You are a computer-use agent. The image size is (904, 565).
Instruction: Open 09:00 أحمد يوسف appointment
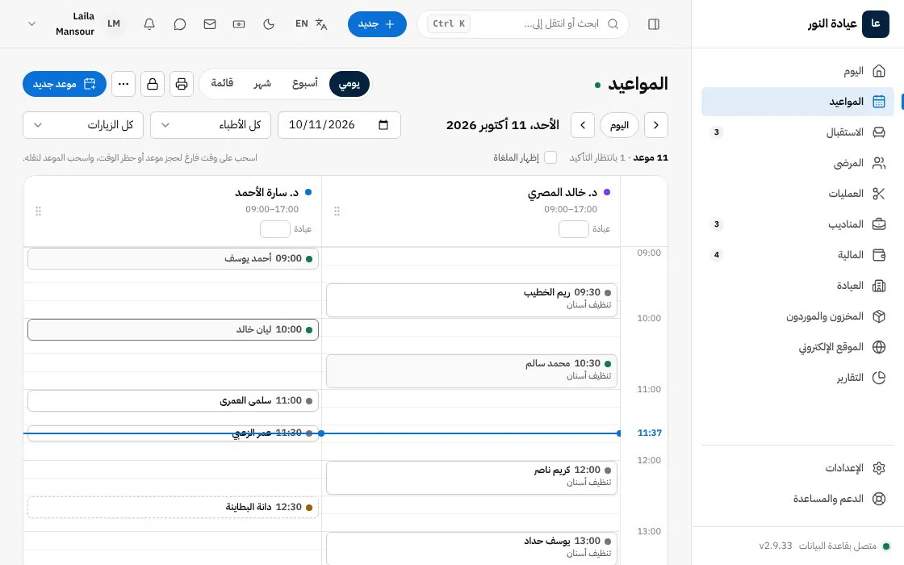tap(173, 259)
